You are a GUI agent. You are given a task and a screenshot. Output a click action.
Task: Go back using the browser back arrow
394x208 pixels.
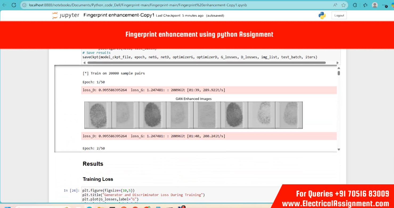click(4, 5)
